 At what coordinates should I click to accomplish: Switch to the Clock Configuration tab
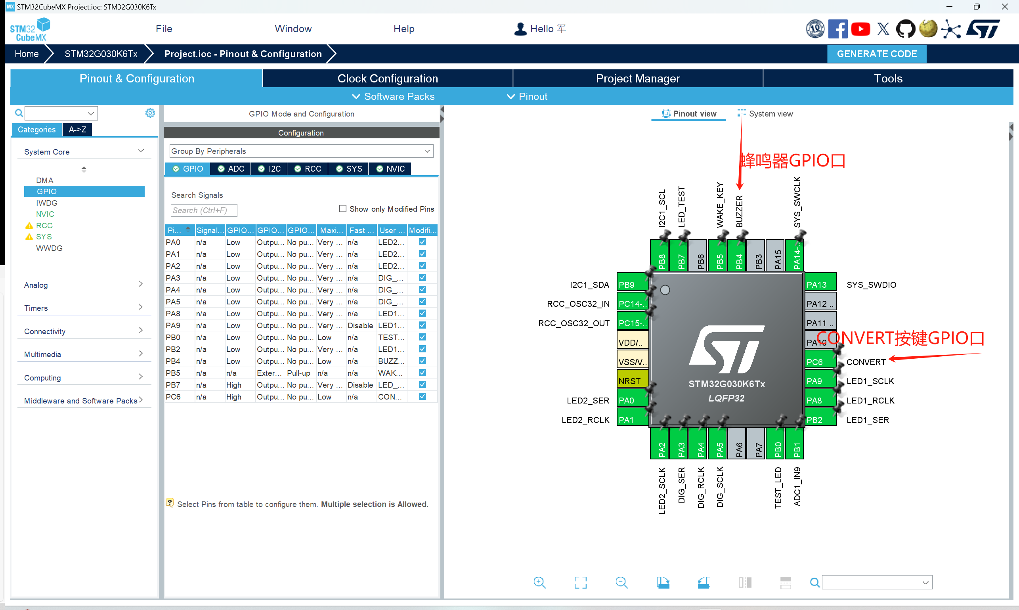388,78
